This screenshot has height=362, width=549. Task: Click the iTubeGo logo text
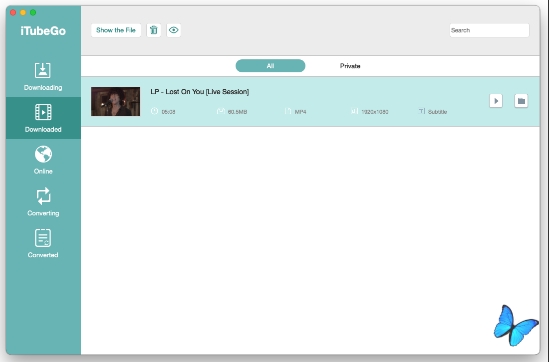(43, 31)
